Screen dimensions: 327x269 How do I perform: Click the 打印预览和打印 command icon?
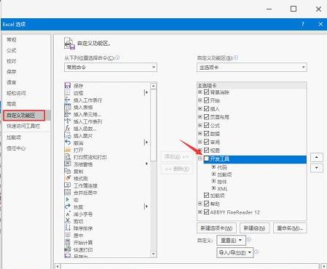[x=68, y=157]
